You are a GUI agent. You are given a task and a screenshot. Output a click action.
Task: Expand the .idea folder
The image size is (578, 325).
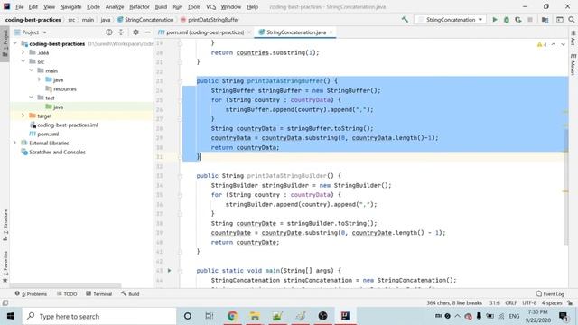[x=23, y=52]
